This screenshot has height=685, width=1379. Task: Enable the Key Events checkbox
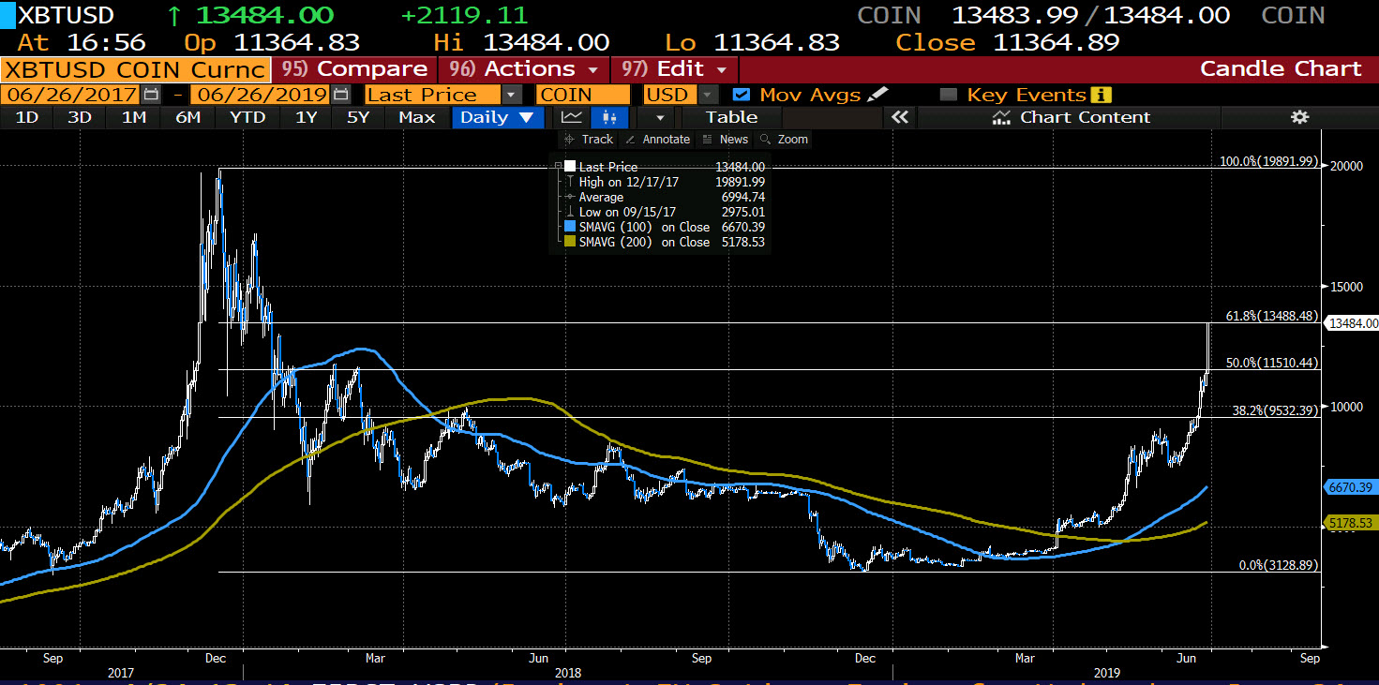click(x=949, y=95)
